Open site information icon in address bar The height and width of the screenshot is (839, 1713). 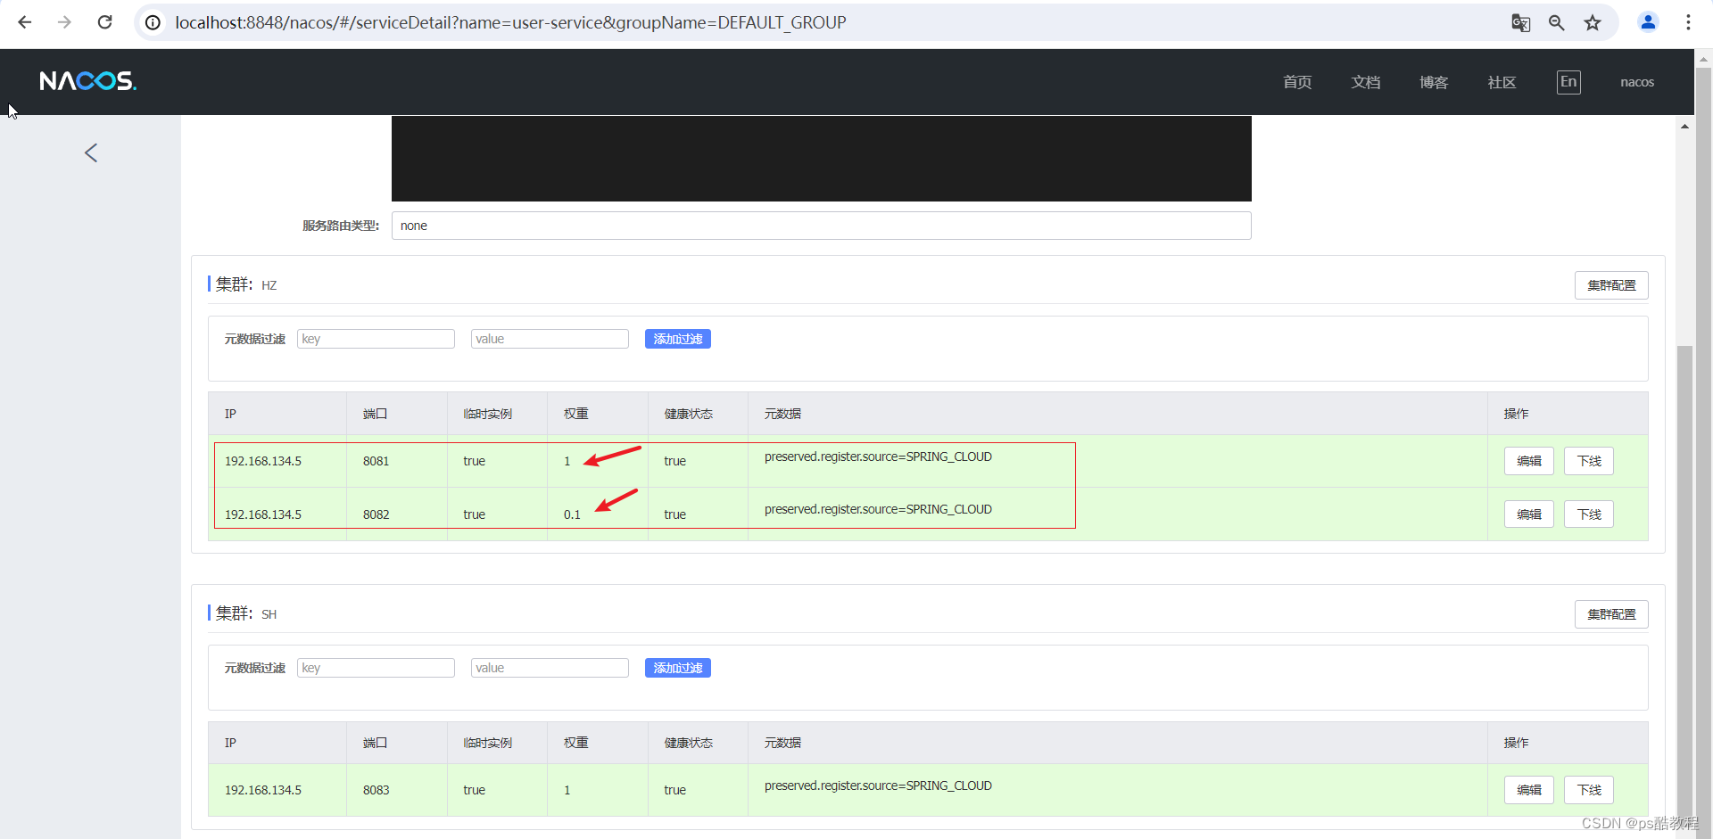tap(153, 22)
